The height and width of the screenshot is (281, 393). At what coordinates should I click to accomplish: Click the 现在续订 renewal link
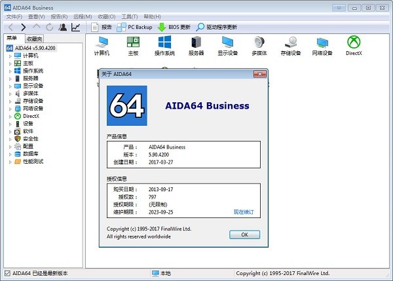(243, 212)
